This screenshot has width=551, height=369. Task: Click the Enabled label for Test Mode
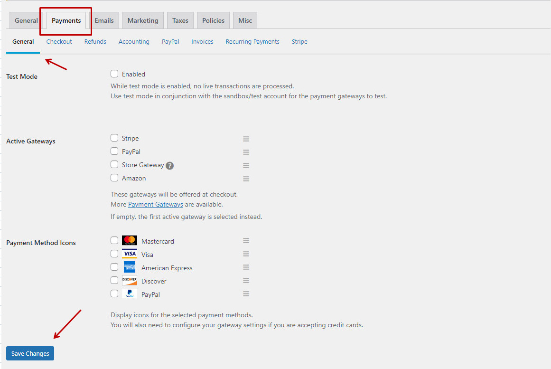click(x=133, y=74)
